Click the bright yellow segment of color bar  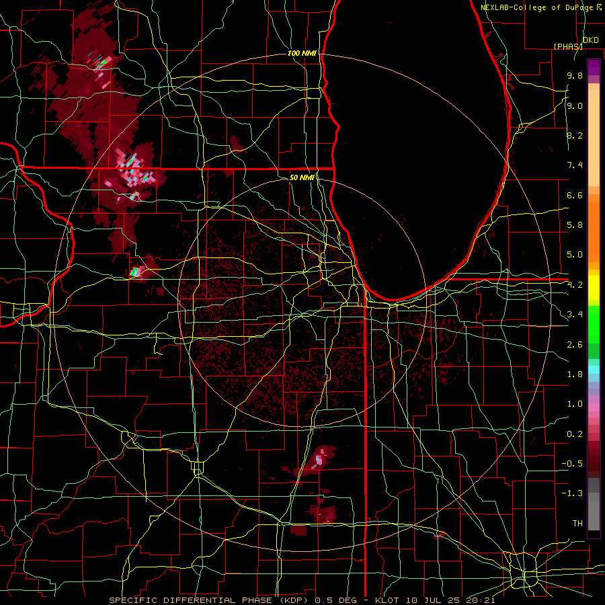point(594,288)
